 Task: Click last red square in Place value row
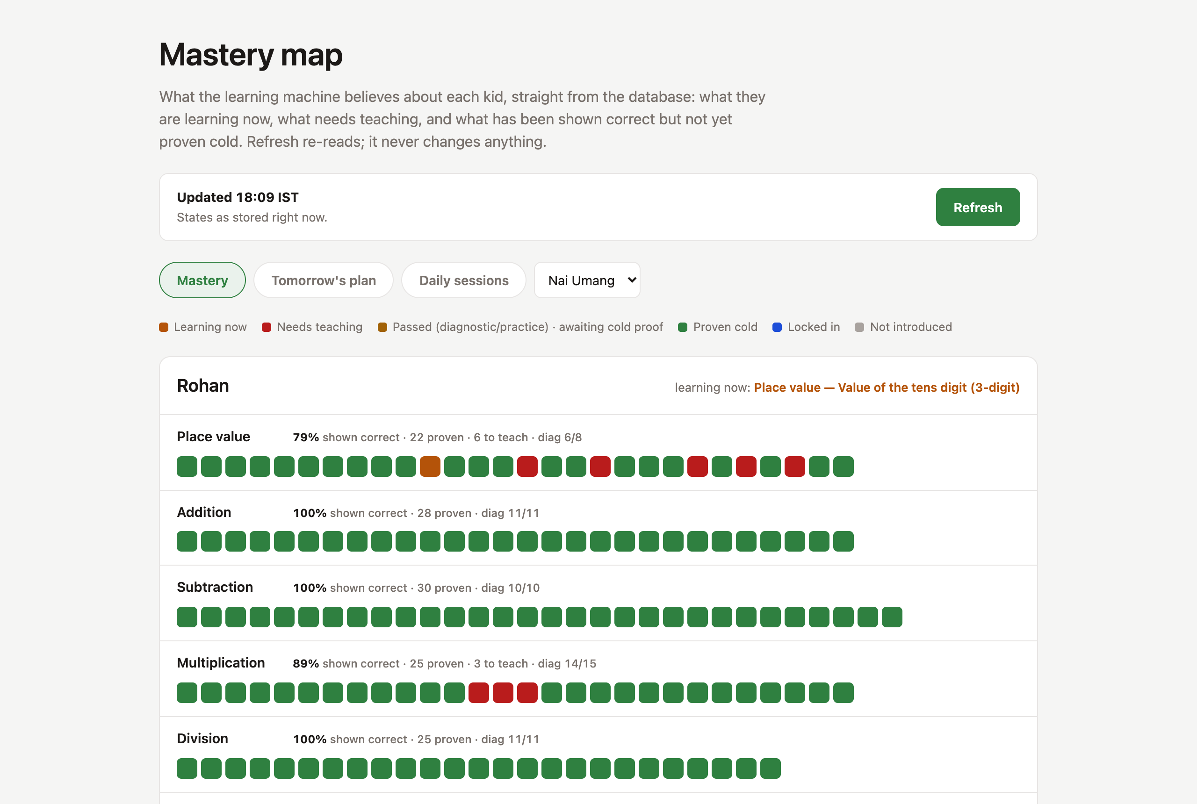coord(794,467)
